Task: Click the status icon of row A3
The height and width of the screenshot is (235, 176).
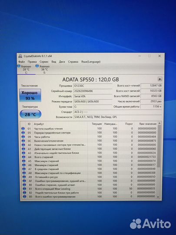Action: click(x=23, y=153)
